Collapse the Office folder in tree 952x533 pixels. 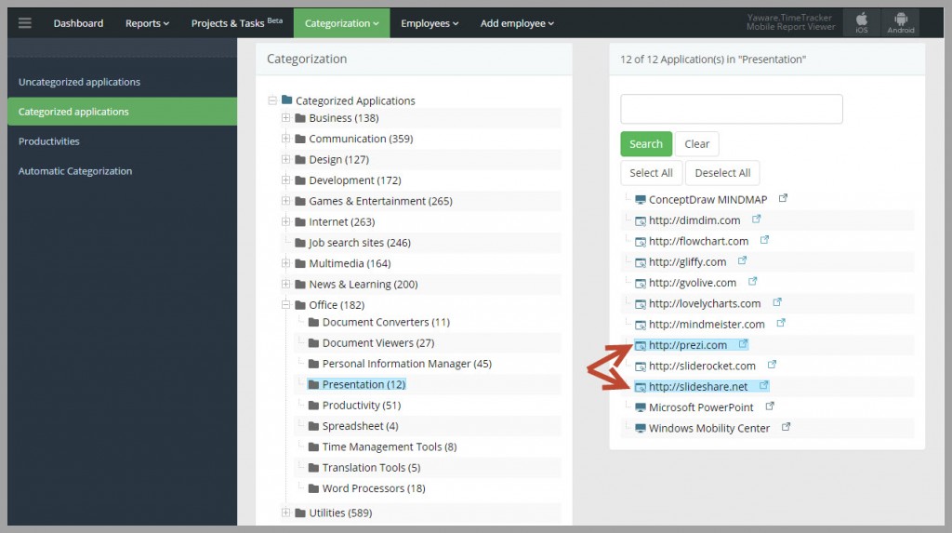285,304
